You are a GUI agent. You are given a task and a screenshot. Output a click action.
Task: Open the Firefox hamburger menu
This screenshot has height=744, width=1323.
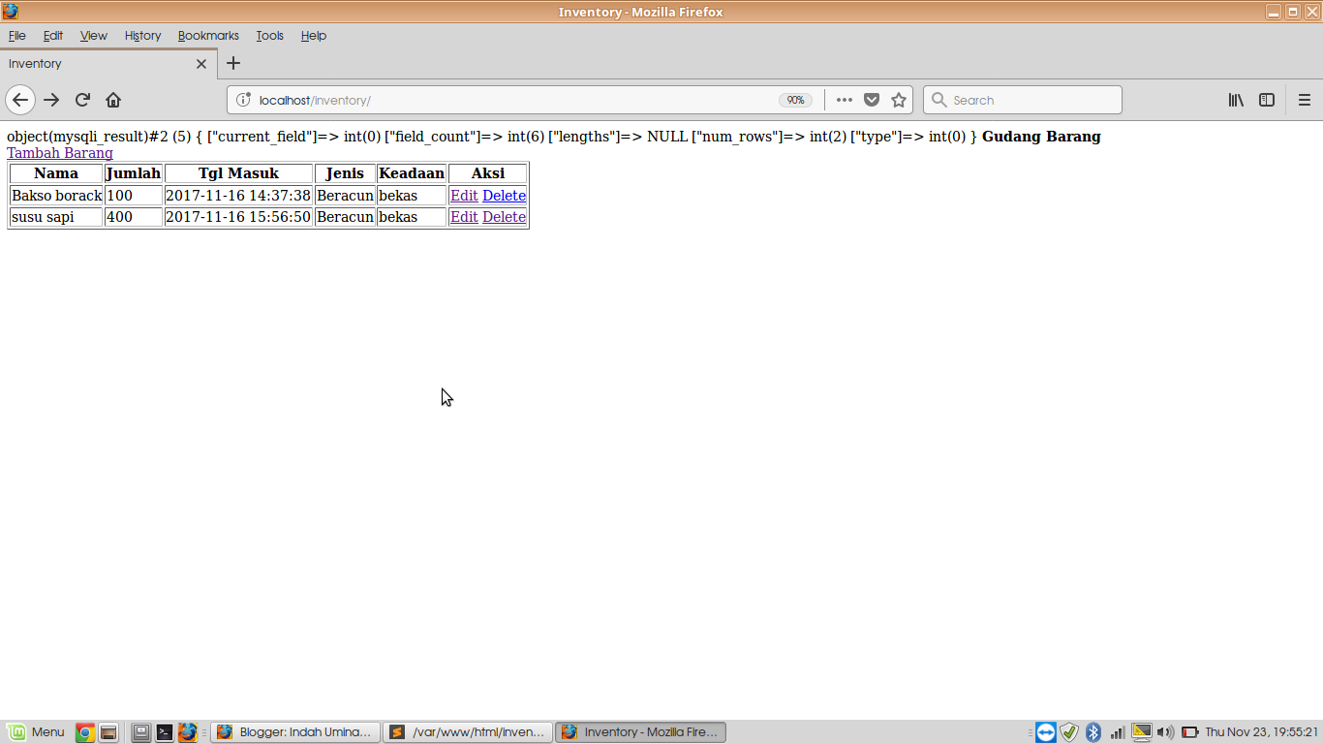pos(1305,100)
